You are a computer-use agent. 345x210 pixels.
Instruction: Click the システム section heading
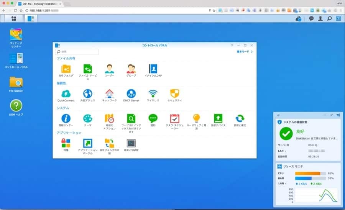(63, 108)
